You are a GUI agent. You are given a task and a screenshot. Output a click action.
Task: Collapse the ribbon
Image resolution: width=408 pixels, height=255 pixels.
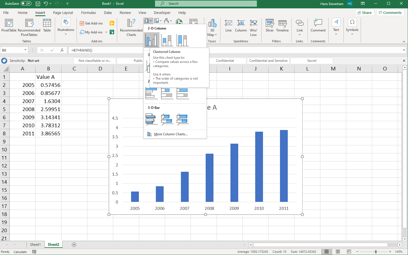click(404, 41)
